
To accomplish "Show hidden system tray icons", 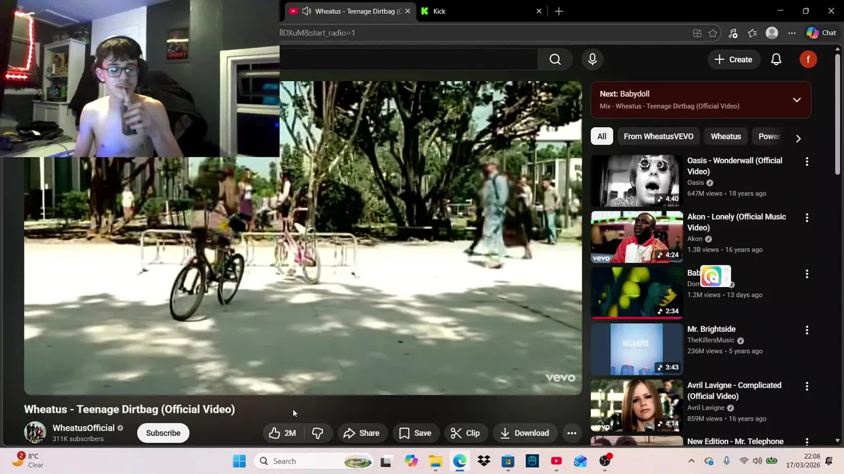I will coord(691,461).
